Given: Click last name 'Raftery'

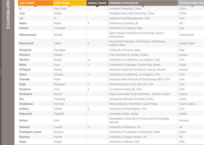Looking at the screenshot, I should [24, 109].
